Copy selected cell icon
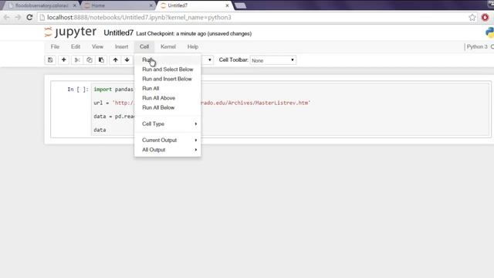 tap(90, 60)
